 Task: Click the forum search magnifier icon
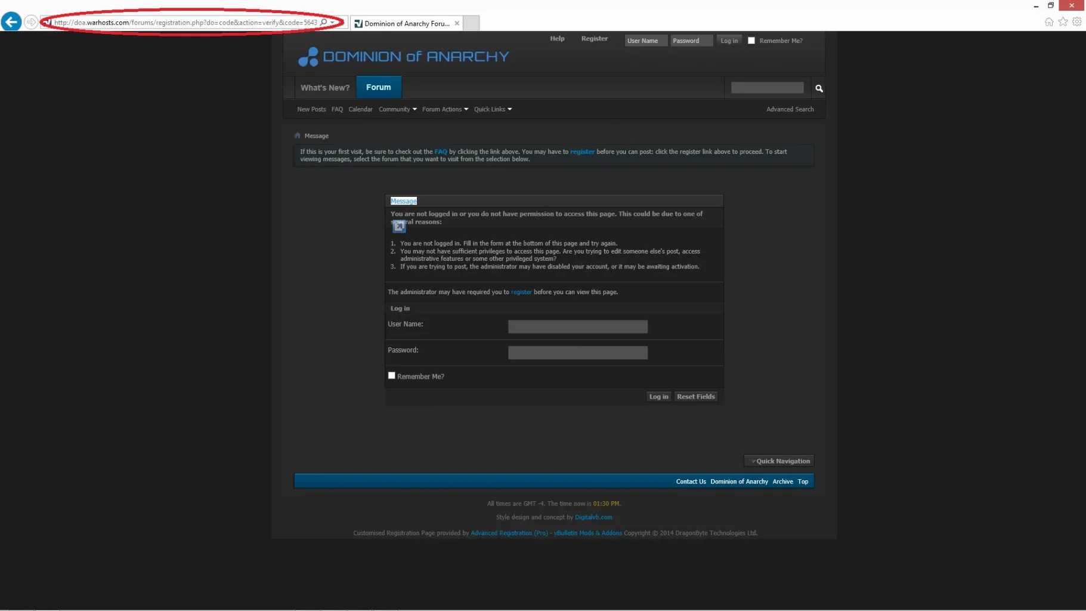click(819, 88)
